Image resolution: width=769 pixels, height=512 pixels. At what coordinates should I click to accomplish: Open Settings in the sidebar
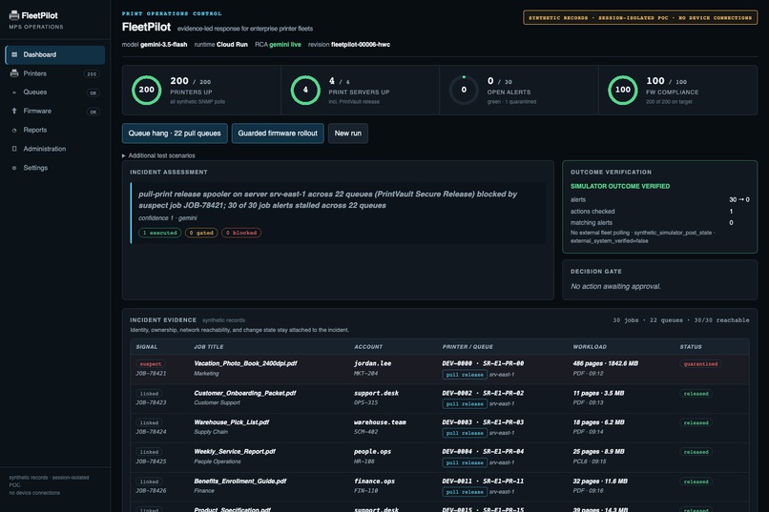(x=55, y=168)
